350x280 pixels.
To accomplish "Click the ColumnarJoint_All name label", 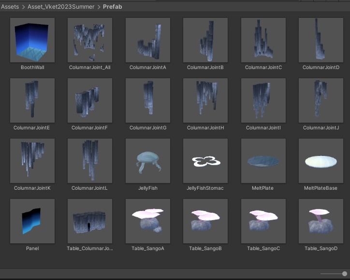I will click(x=90, y=67).
